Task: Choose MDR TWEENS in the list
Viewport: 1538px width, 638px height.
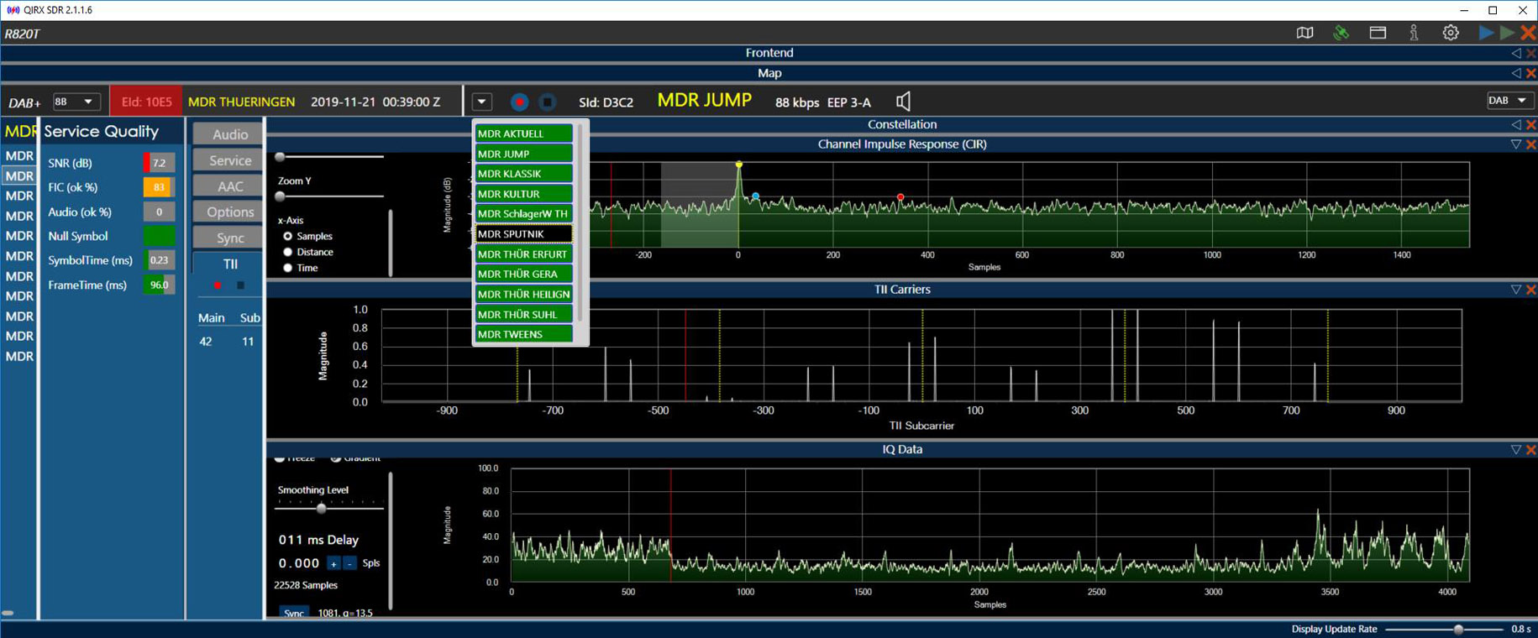Action: coord(523,334)
